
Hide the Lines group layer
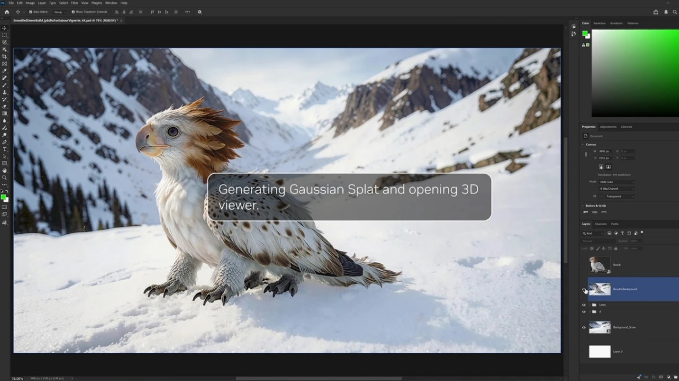pos(584,305)
